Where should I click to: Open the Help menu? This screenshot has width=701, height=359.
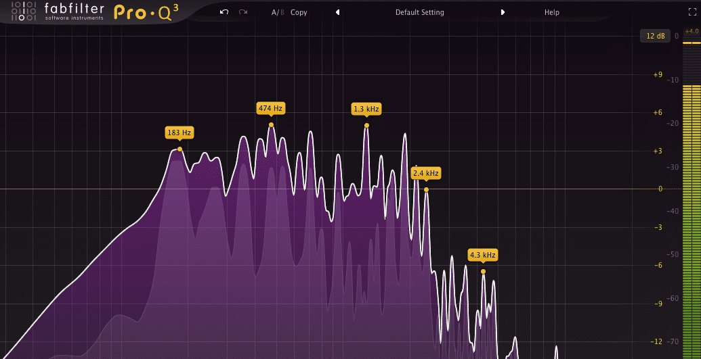coord(552,12)
